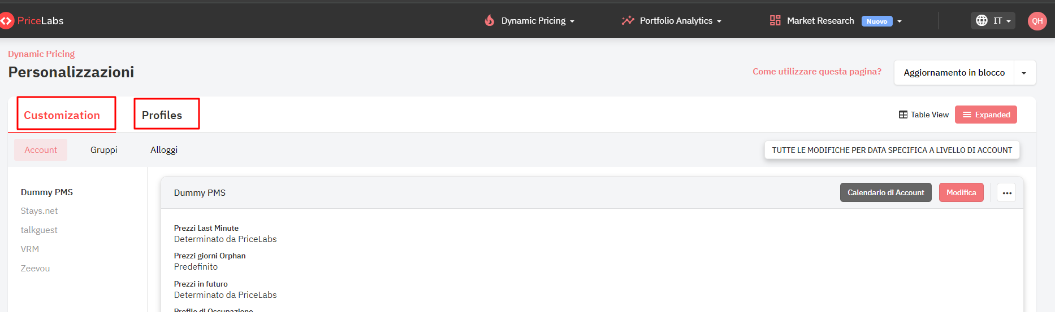Click the Prezzi Last Minute label
Screen dimensions: 1055x312
click(x=206, y=228)
